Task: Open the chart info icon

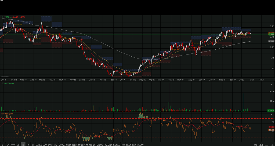Action: 3,145
